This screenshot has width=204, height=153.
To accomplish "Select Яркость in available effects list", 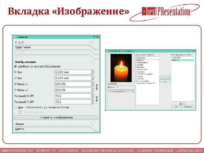I will (x=147, y=60).
